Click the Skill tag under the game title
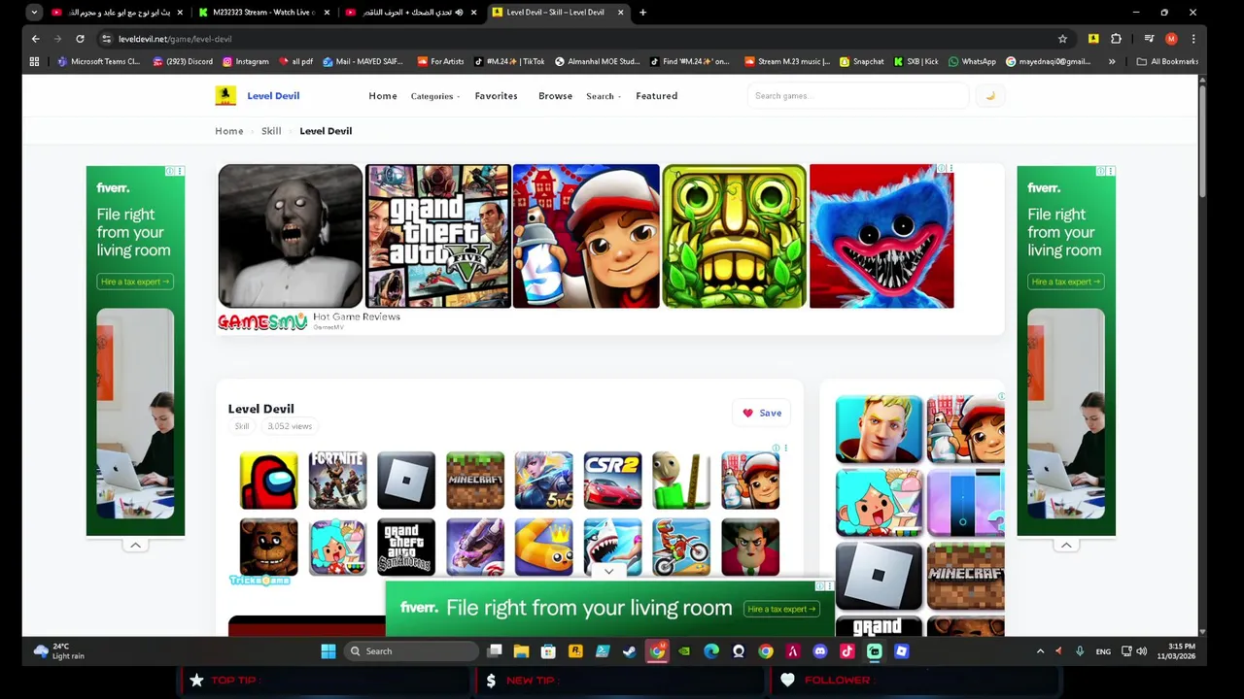Image resolution: width=1244 pixels, height=699 pixels. click(242, 426)
